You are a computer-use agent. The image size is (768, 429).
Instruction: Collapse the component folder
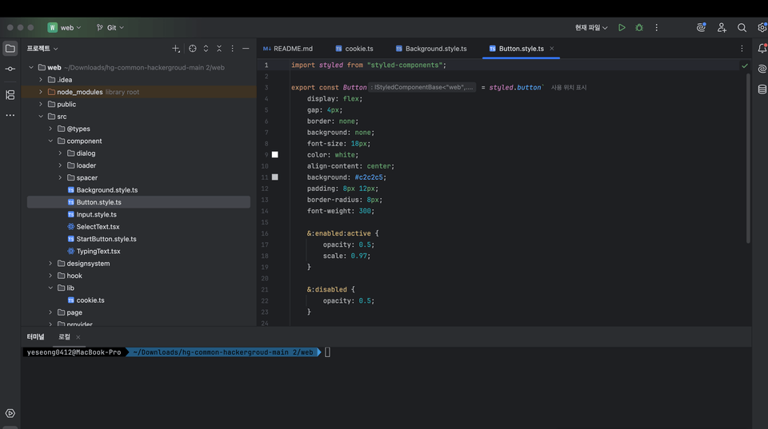tap(50, 141)
